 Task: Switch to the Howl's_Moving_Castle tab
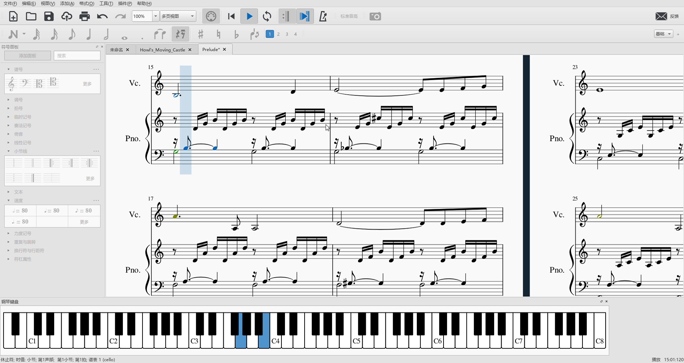[x=162, y=50]
